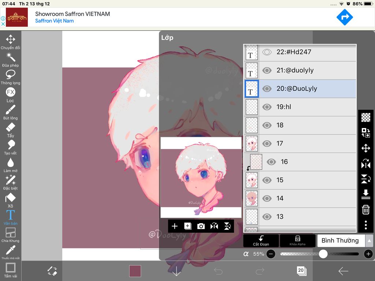Merge layer down with the arrow icon

point(366,194)
